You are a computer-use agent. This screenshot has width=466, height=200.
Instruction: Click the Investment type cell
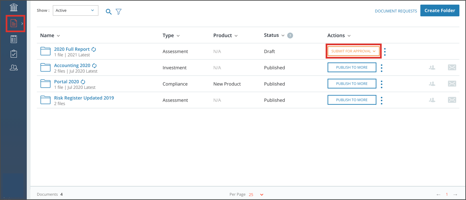click(175, 68)
